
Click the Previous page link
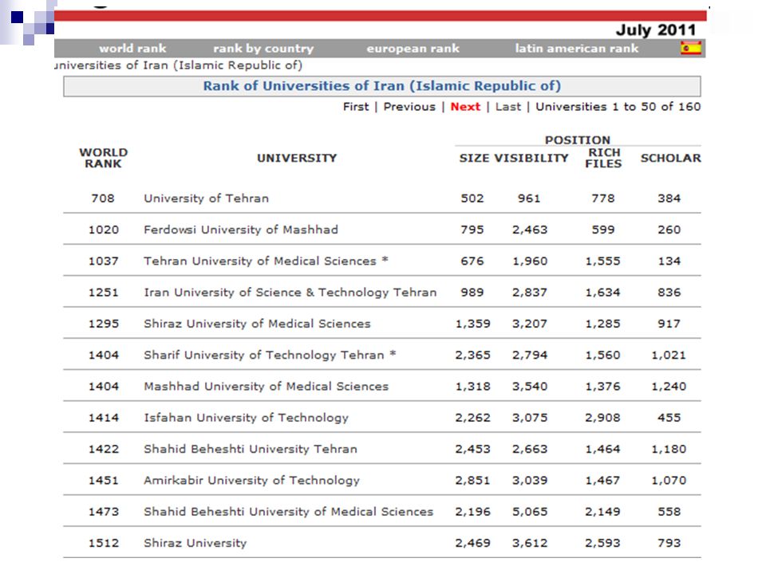click(x=409, y=106)
